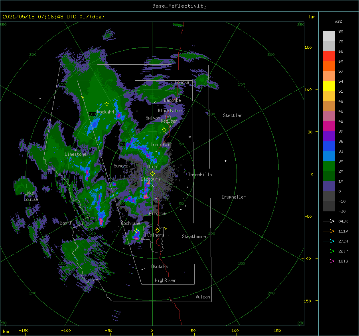Pick the bright yellow swatch on dBZ scale
Image resolution: width=359 pixels, height=336 pixels.
(x=329, y=86)
